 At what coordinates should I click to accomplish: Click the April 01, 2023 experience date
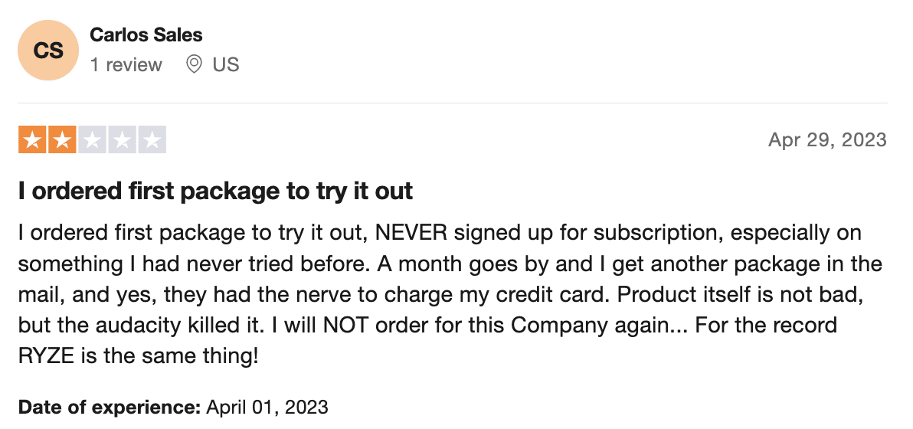click(x=267, y=406)
